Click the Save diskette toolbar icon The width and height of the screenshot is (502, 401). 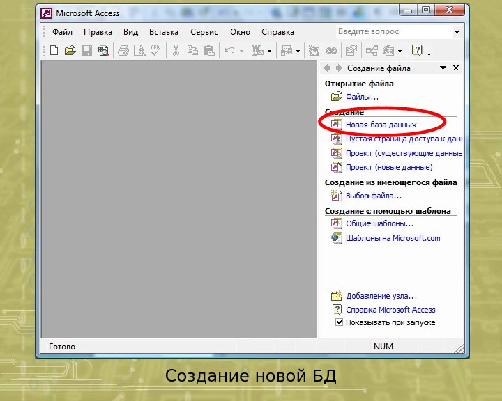[x=86, y=50]
